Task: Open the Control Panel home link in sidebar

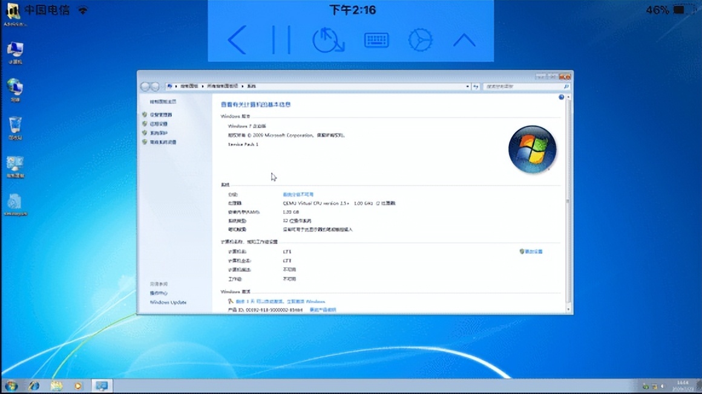Action: (x=163, y=102)
